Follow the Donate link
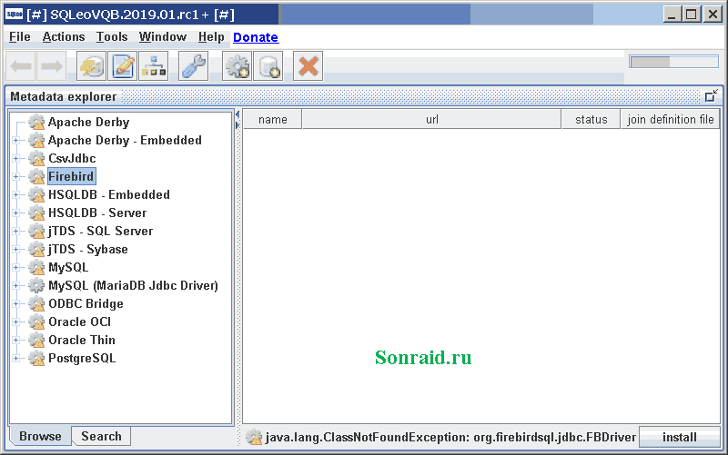The image size is (728, 455). (x=256, y=37)
